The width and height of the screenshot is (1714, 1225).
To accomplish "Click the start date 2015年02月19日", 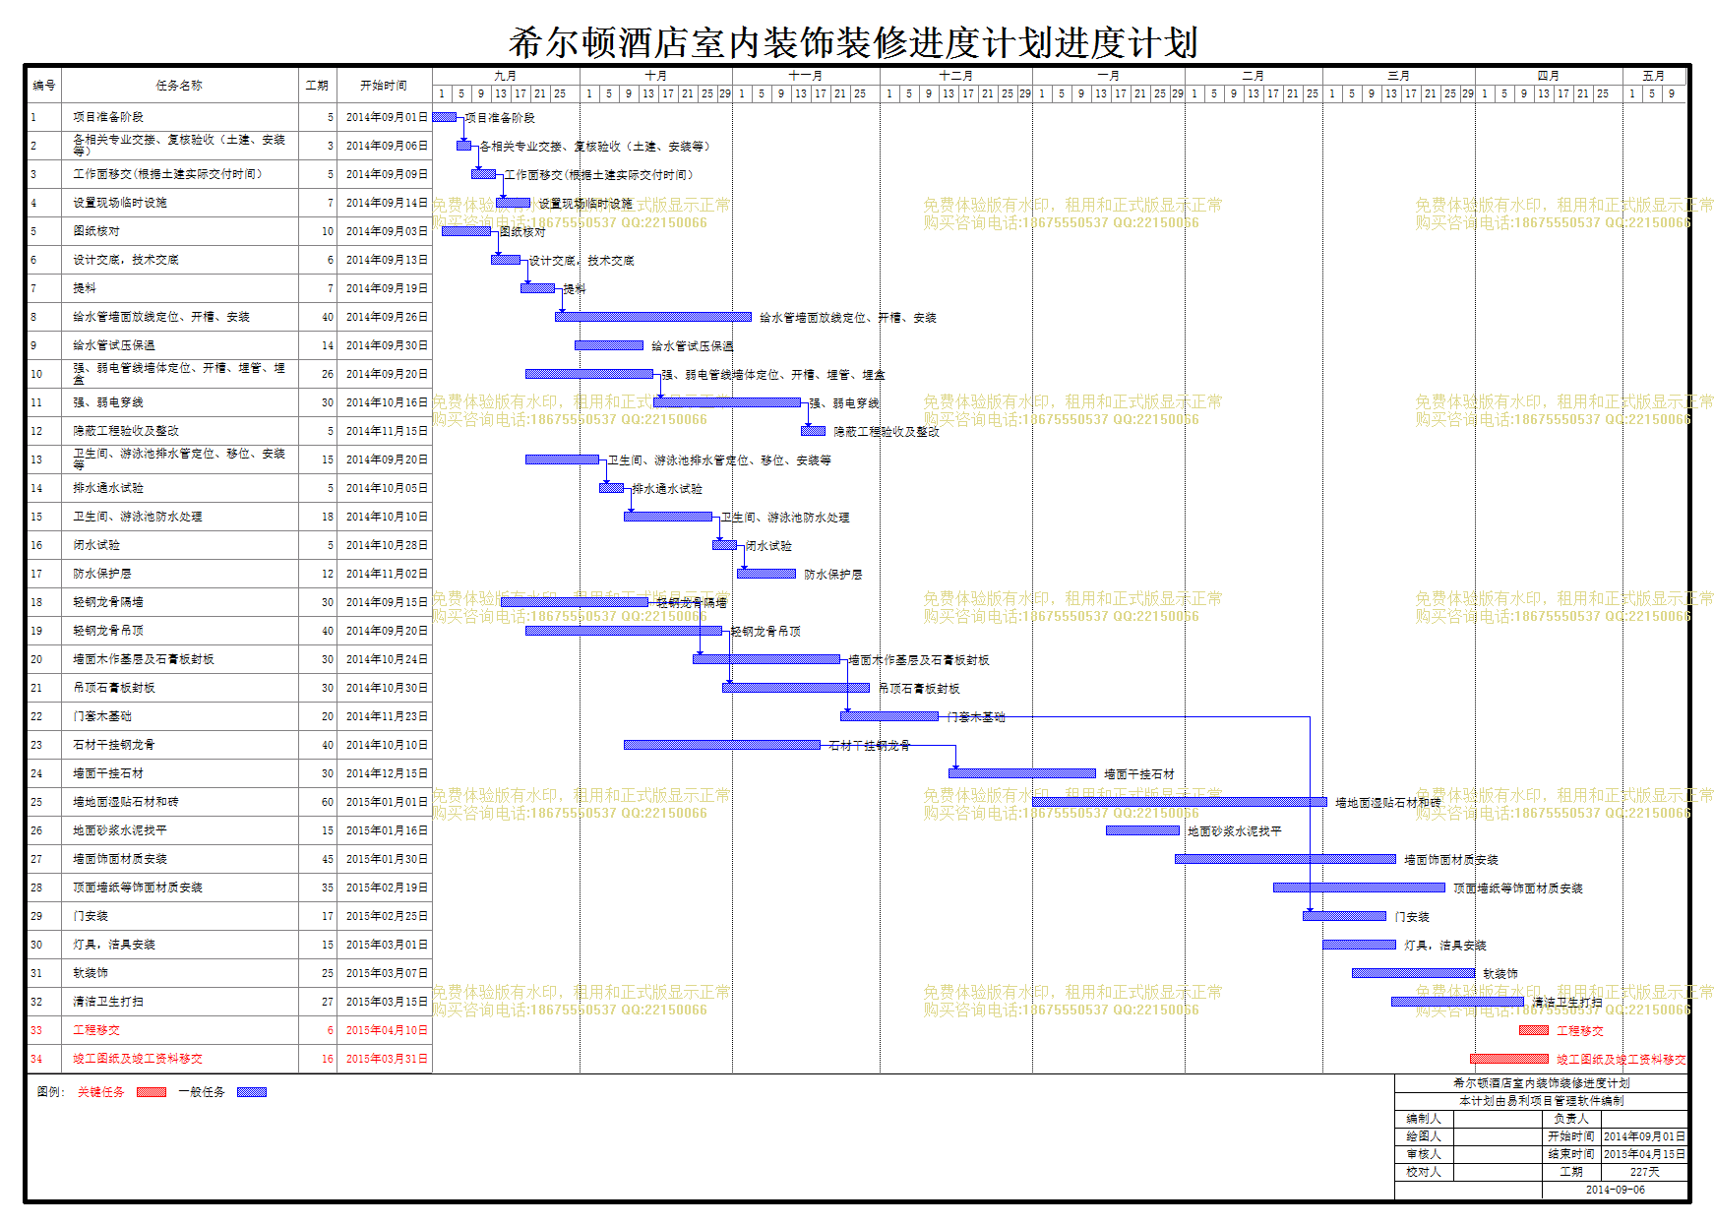I will coord(387,888).
